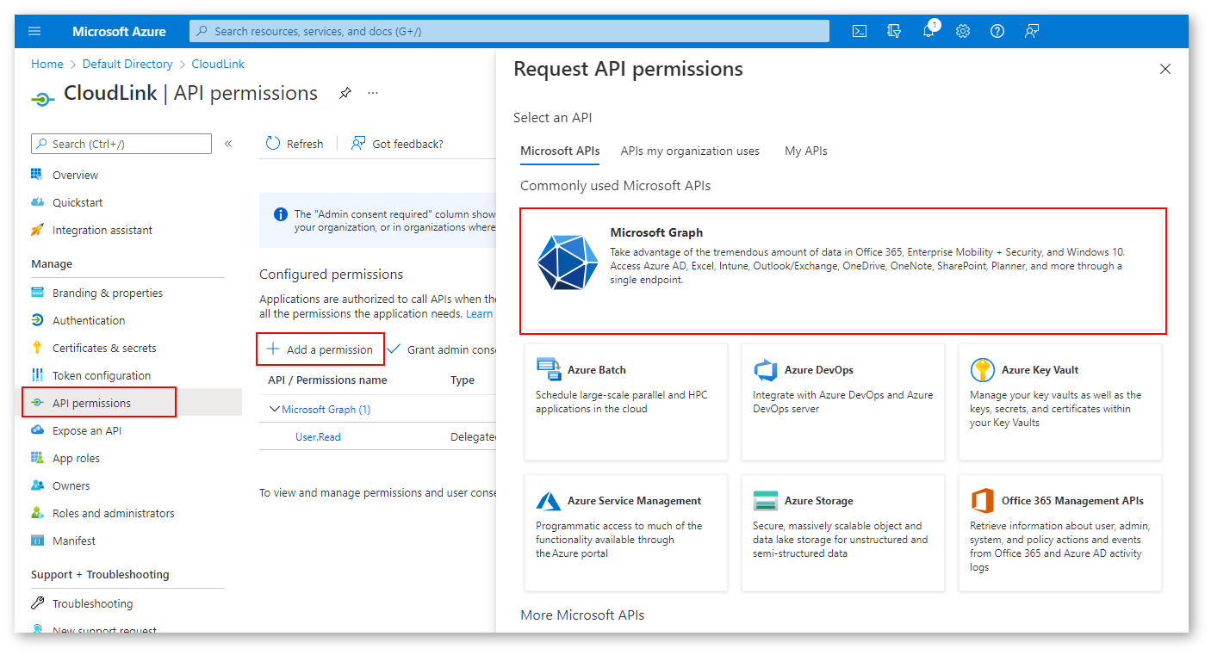
Task: Click the Azure Storage icon
Action: tap(766, 501)
